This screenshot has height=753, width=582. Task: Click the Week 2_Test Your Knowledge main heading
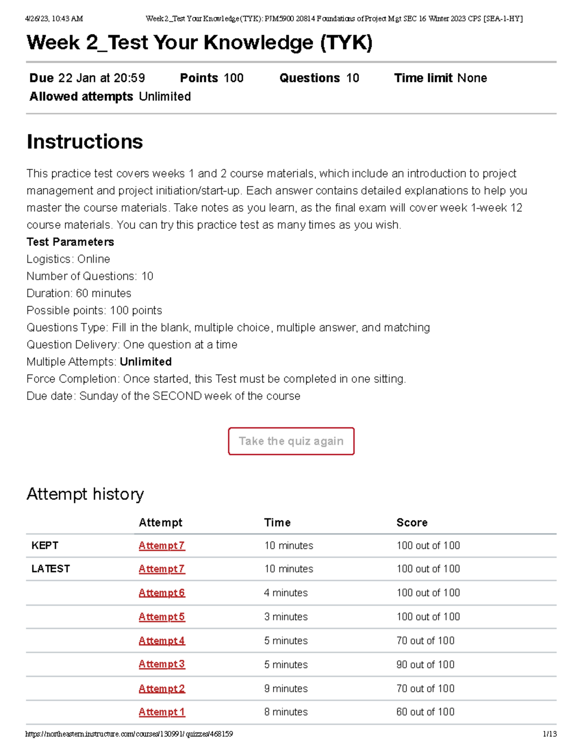click(x=199, y=43)
